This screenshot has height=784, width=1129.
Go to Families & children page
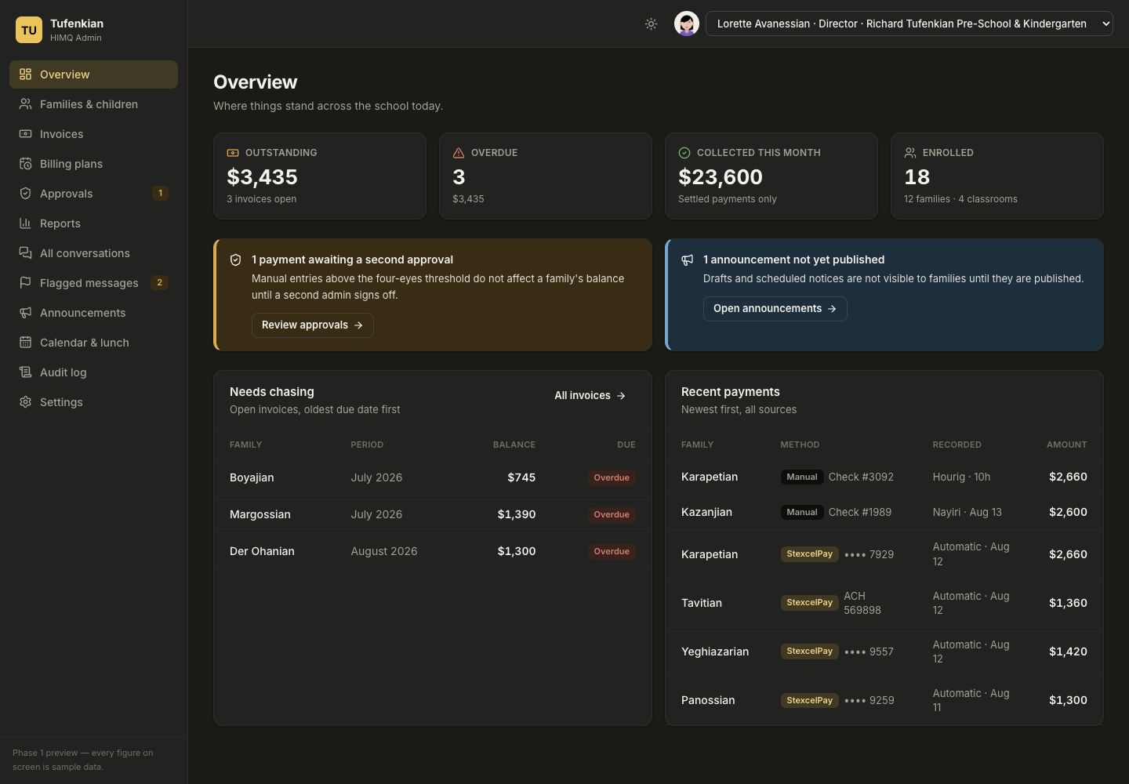click(x=93, y=104)
